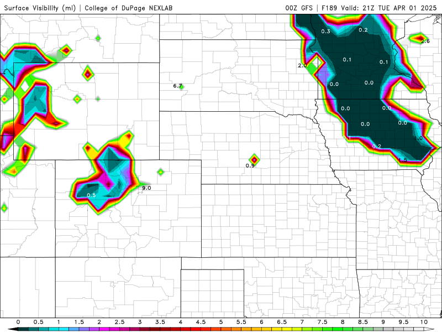The image size is (442, 332).
Task: Click the colorbar tick label 3.5
Action: point(160,322)
